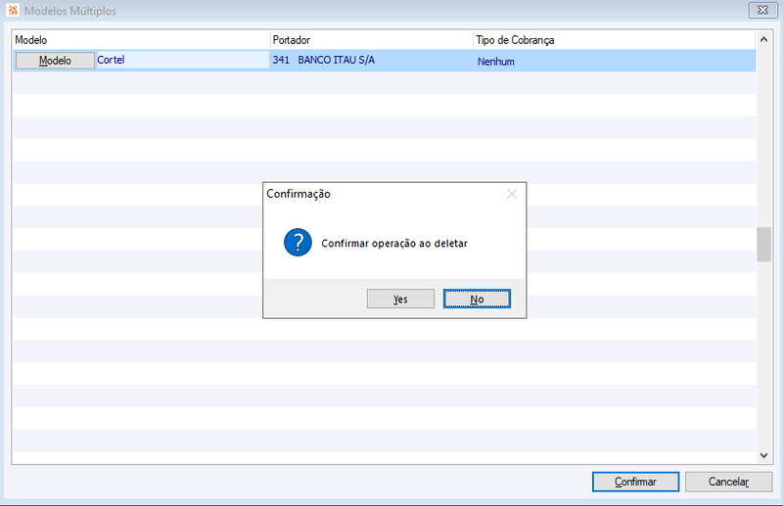Click the Cancelar button

pyautogui.click(x=728, y=482)
